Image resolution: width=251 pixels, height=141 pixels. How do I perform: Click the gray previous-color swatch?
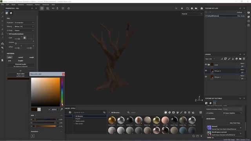[x=39, y=109]
